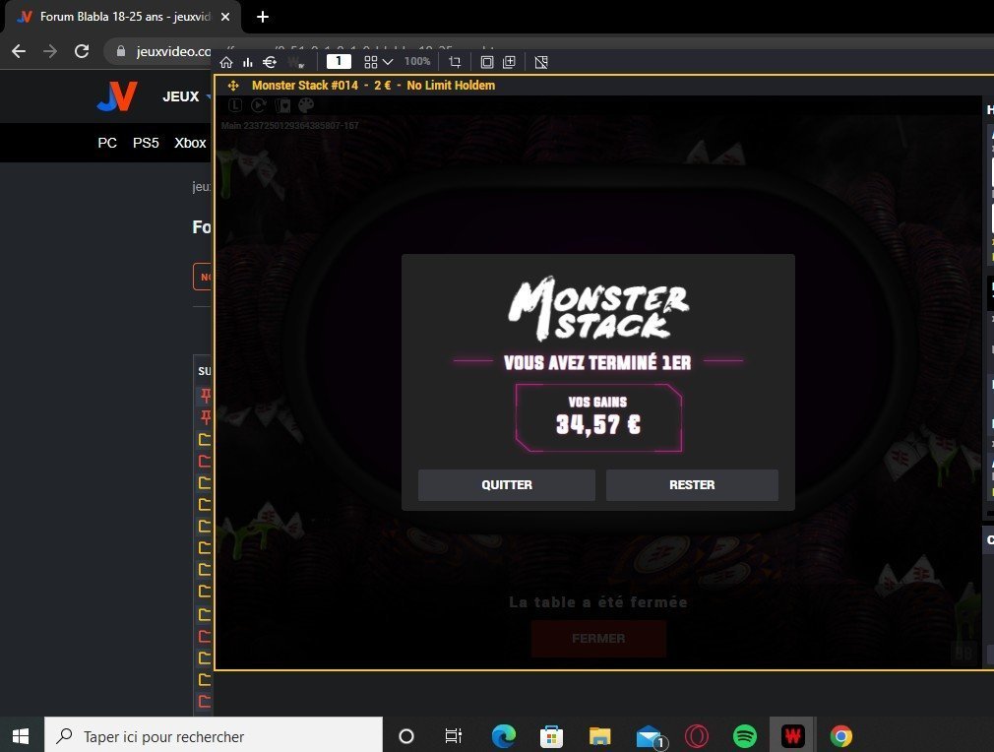Switch to Winamax app in taskbar
This screenshot has height=752, width=994.
(792, 736)
